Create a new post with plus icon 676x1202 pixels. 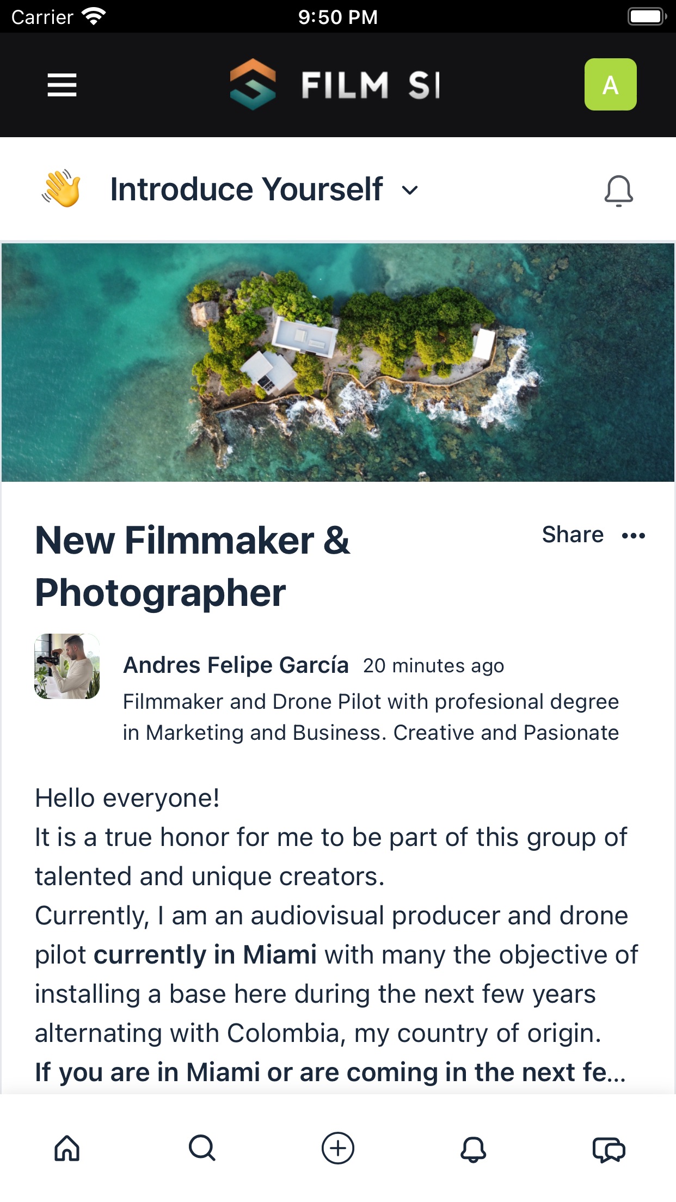point(338,1149)
